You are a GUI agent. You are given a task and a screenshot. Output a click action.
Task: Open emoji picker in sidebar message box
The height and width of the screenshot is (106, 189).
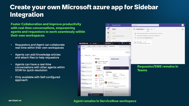[x=122, y=94]
